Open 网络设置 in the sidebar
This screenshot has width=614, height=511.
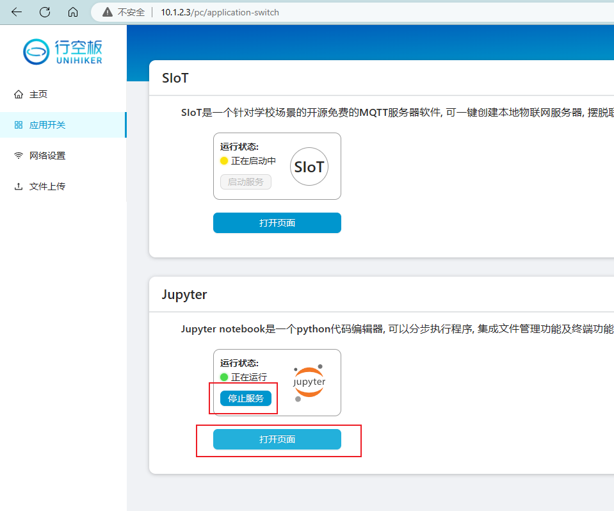[63, 156]
